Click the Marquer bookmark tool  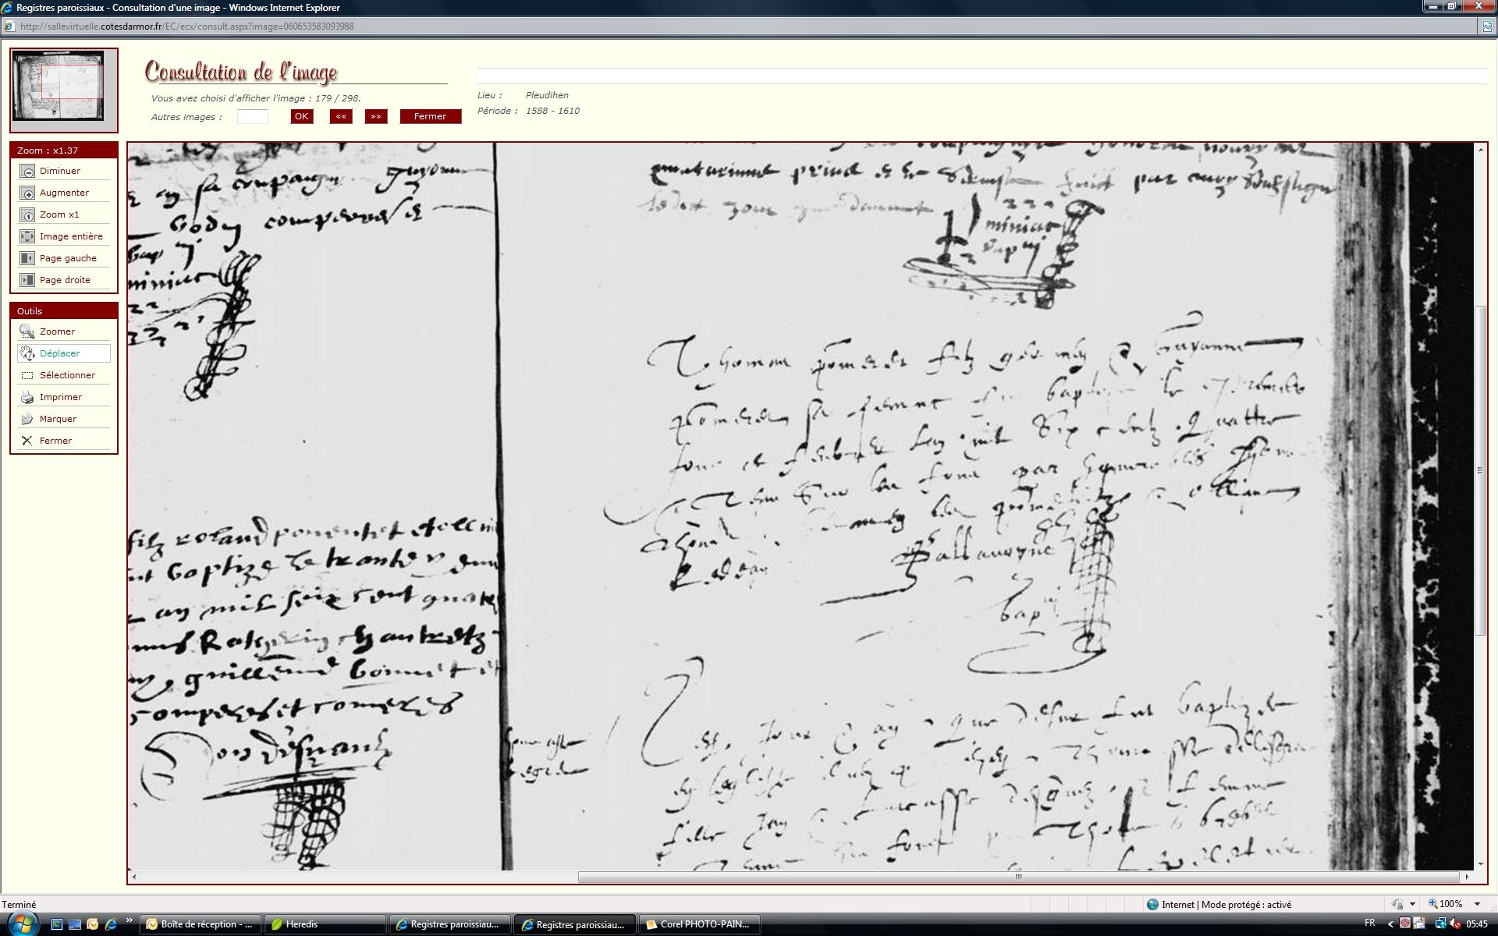[27, 419]
